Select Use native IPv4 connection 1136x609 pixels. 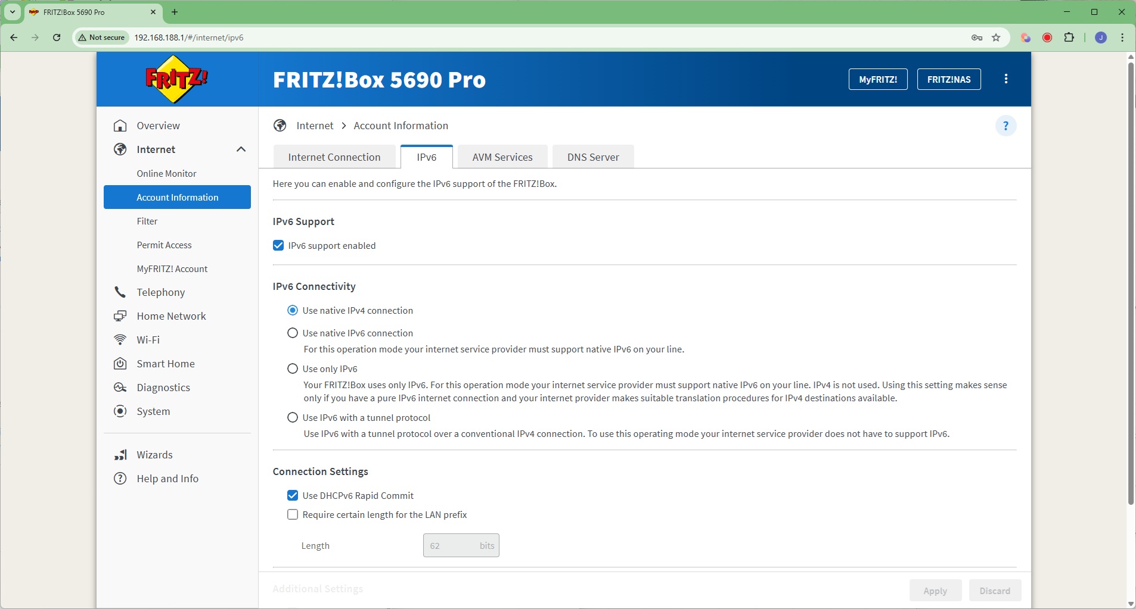(x=293, y=310)
